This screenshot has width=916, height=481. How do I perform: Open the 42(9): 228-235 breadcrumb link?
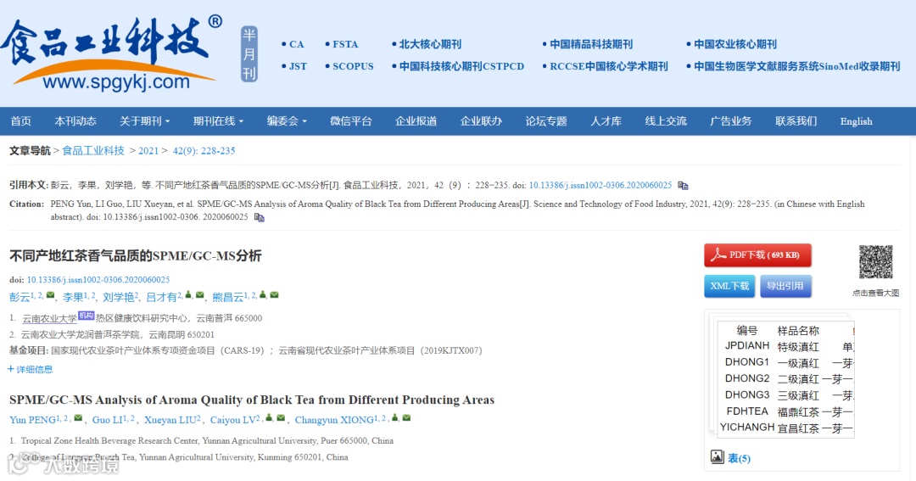(x=204, y=151)
